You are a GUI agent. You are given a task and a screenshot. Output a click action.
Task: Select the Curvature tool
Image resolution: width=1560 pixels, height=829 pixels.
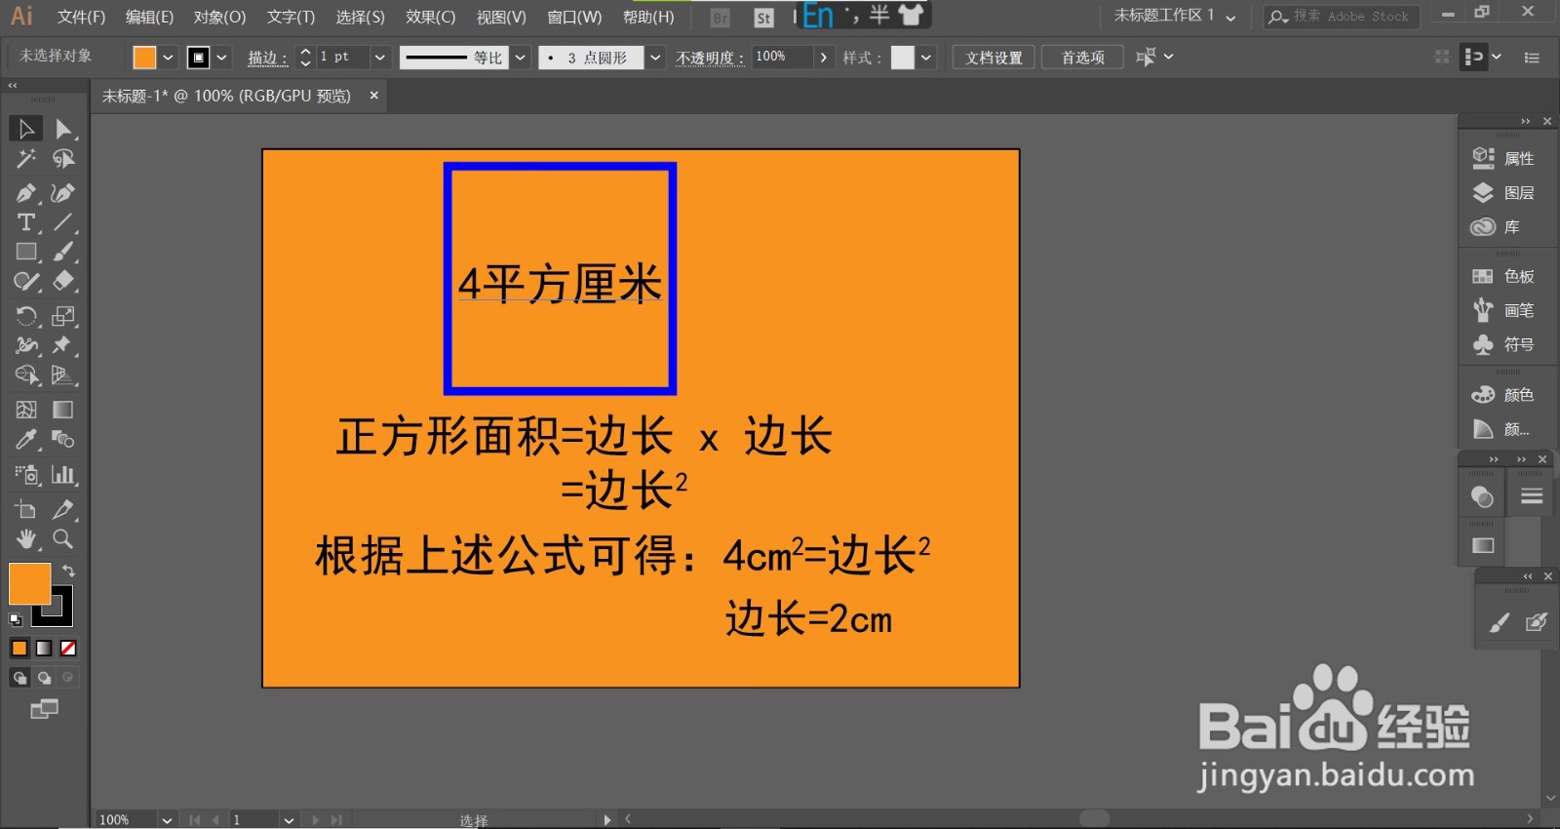(63, 193)
